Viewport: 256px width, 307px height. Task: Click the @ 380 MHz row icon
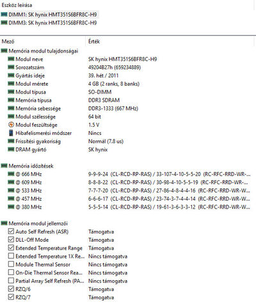pos(11,207)
